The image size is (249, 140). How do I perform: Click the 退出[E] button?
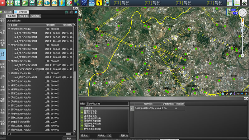(x=85, y=136)
